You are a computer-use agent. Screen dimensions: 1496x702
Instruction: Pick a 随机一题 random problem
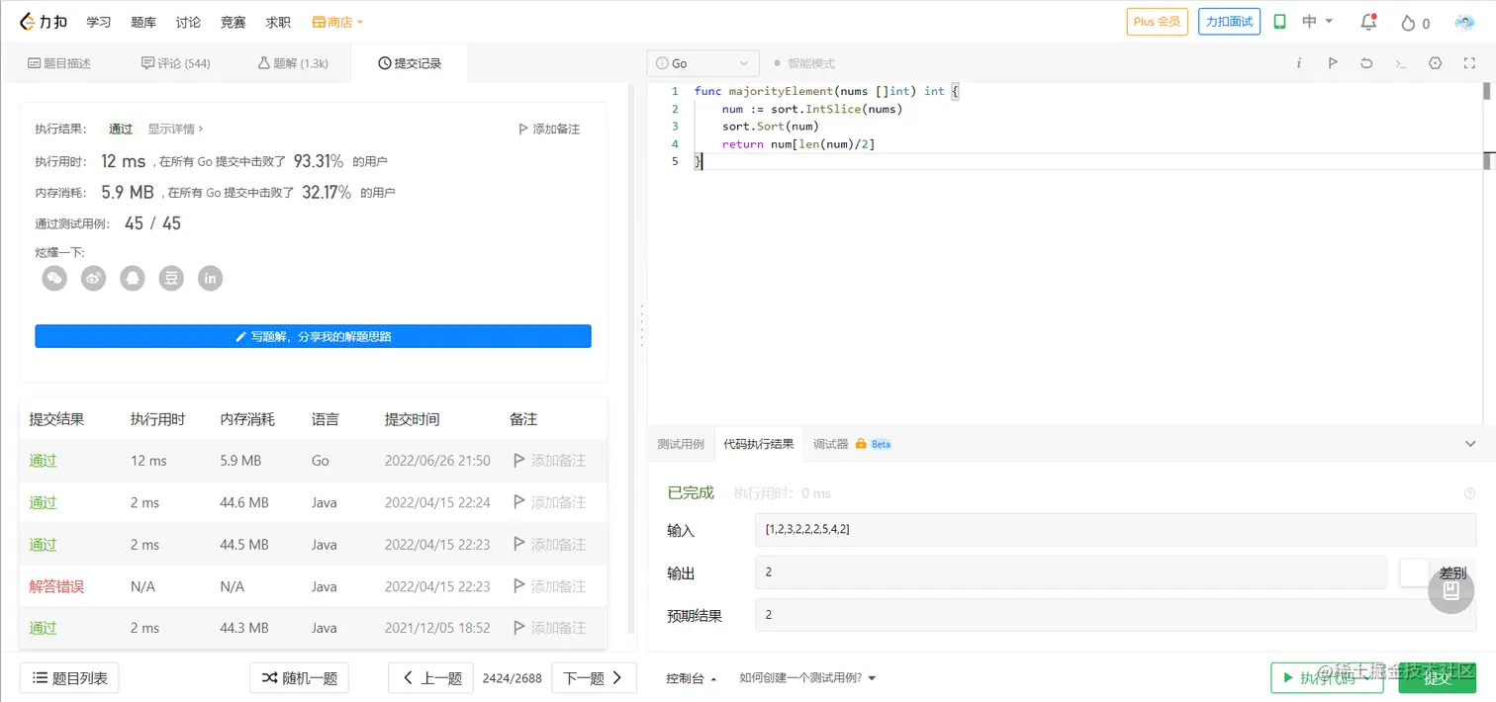pyautogui.click(x=299, y=678)
